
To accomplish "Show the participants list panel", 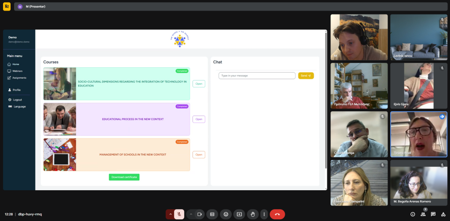I will point(423,214).
